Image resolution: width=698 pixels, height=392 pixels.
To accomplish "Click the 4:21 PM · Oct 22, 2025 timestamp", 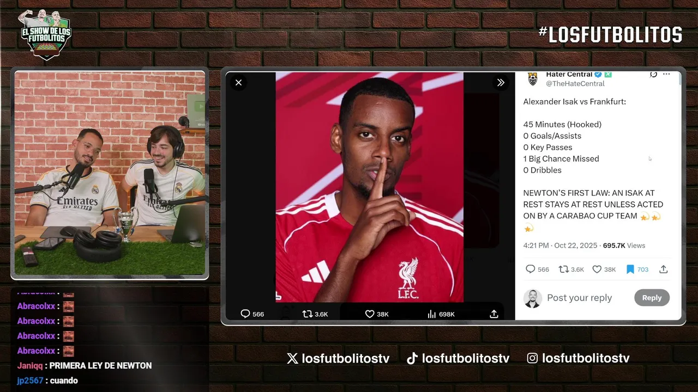I will (561, 246).
